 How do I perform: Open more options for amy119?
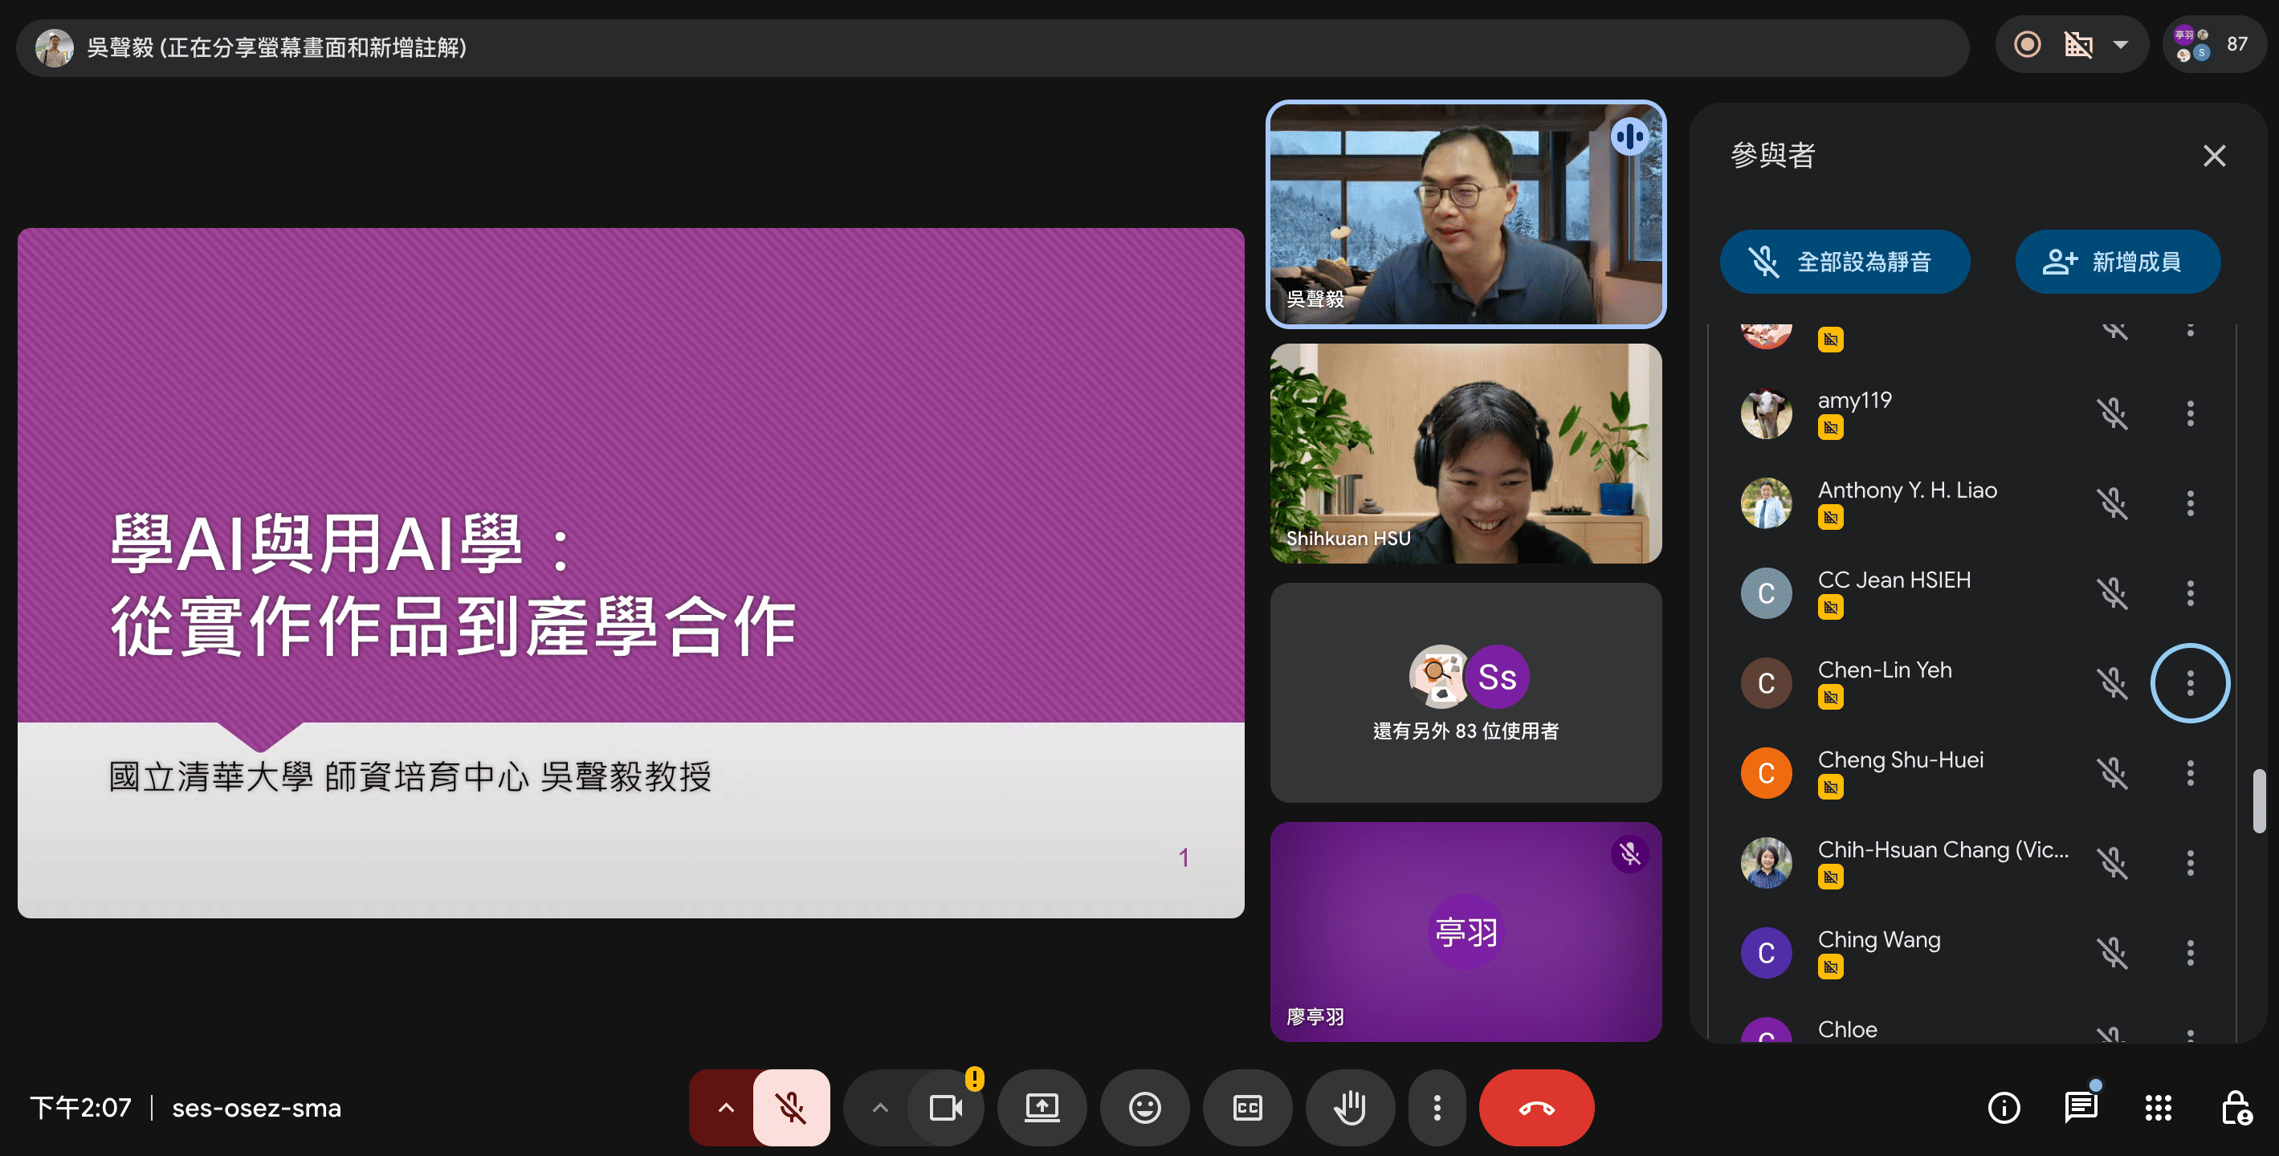(x=2190, y=413)
